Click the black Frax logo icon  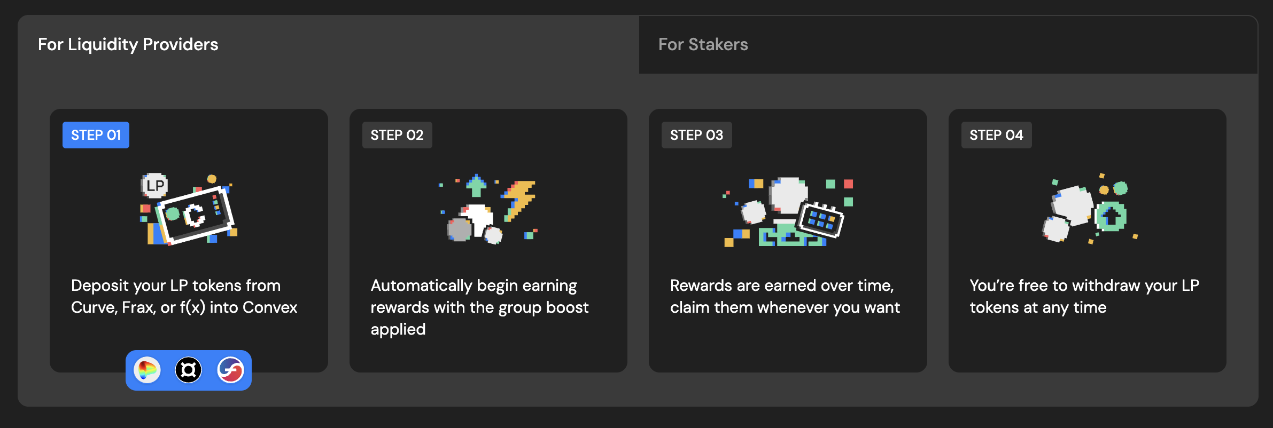pyautogui.click(x=188, y=370)
